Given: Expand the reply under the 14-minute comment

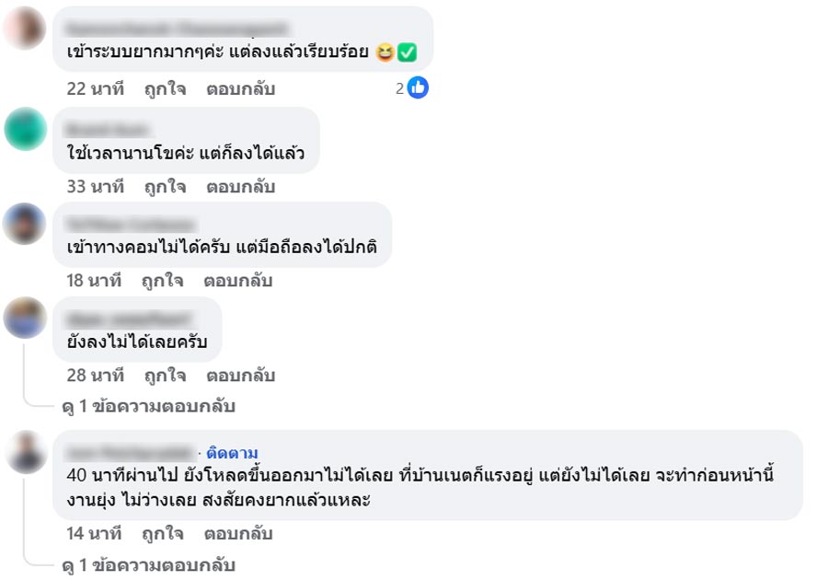Looking at the screenshot, I should [148, 565].
